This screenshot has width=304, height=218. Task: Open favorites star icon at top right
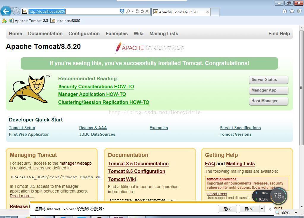click(292, 11)
